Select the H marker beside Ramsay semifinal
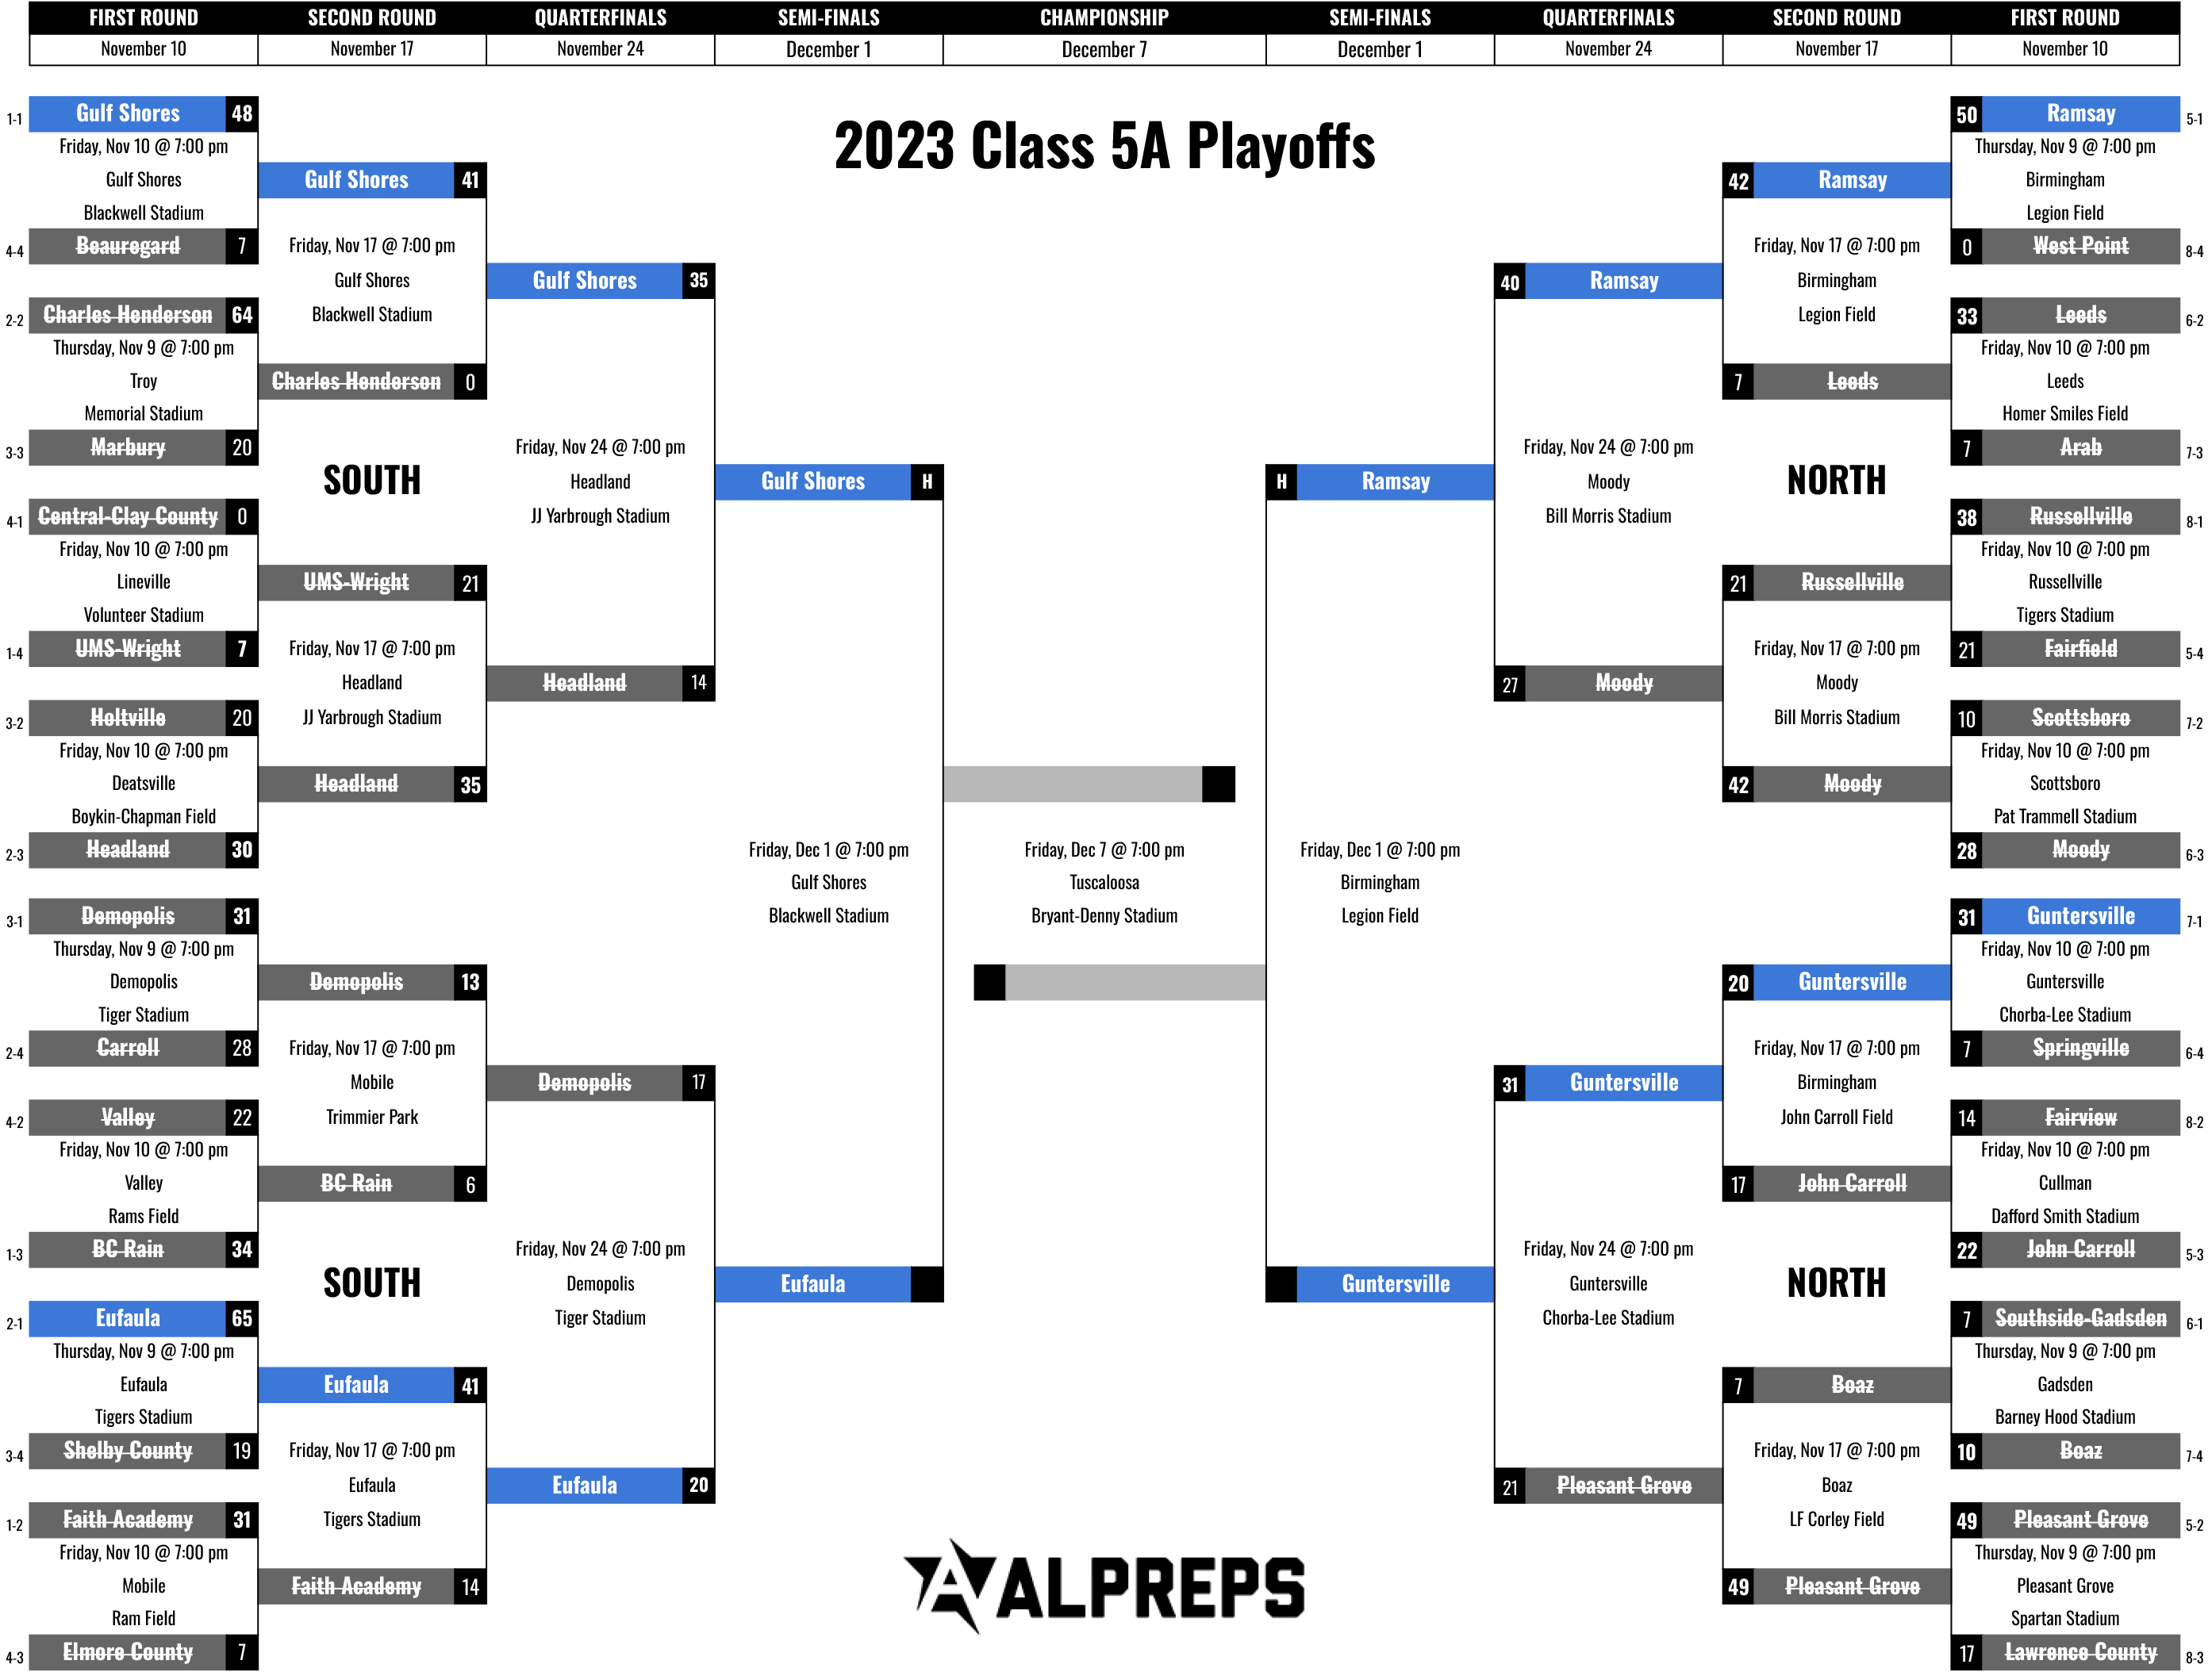The width and height of the screenshot is (2212, 1672). tap(1281, 482)
